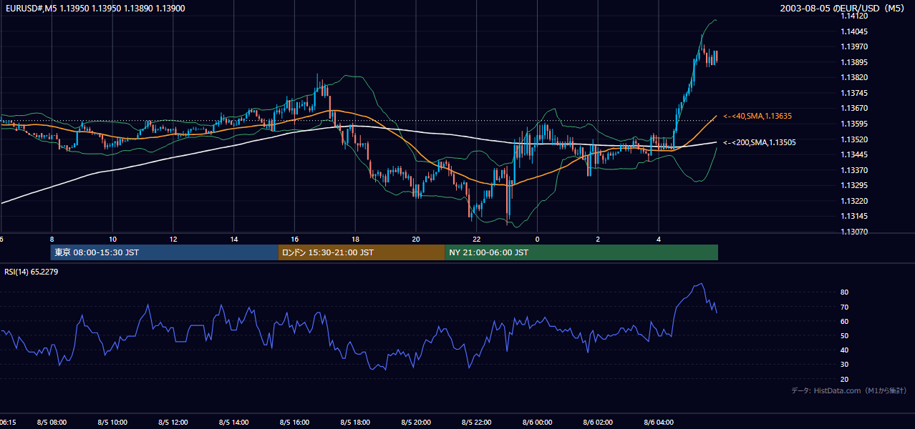Click RSI scale value 70
The width and height of the screenshot is (915, 429).
(845, 307)
